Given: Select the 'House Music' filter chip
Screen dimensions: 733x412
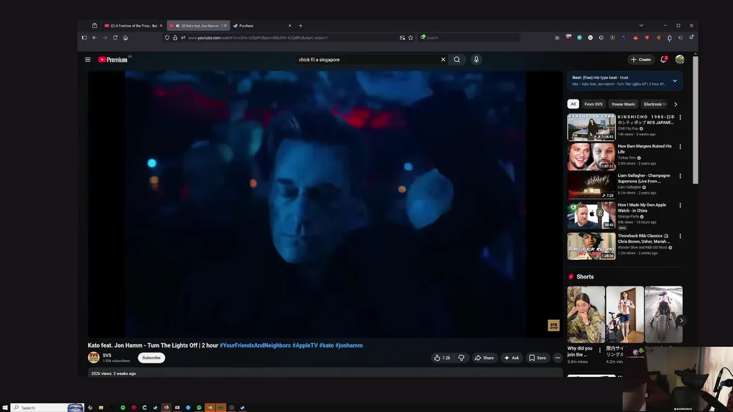Looking at the screenshot, I should (x=623, y=104).
